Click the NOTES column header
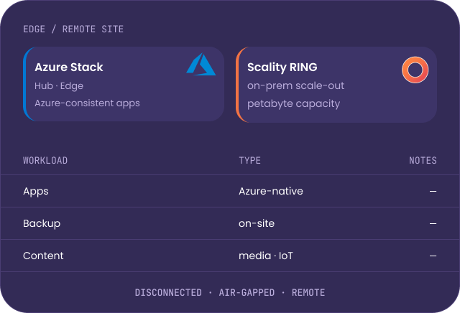Viewport: 460px width, 313px height. point(423,160)
